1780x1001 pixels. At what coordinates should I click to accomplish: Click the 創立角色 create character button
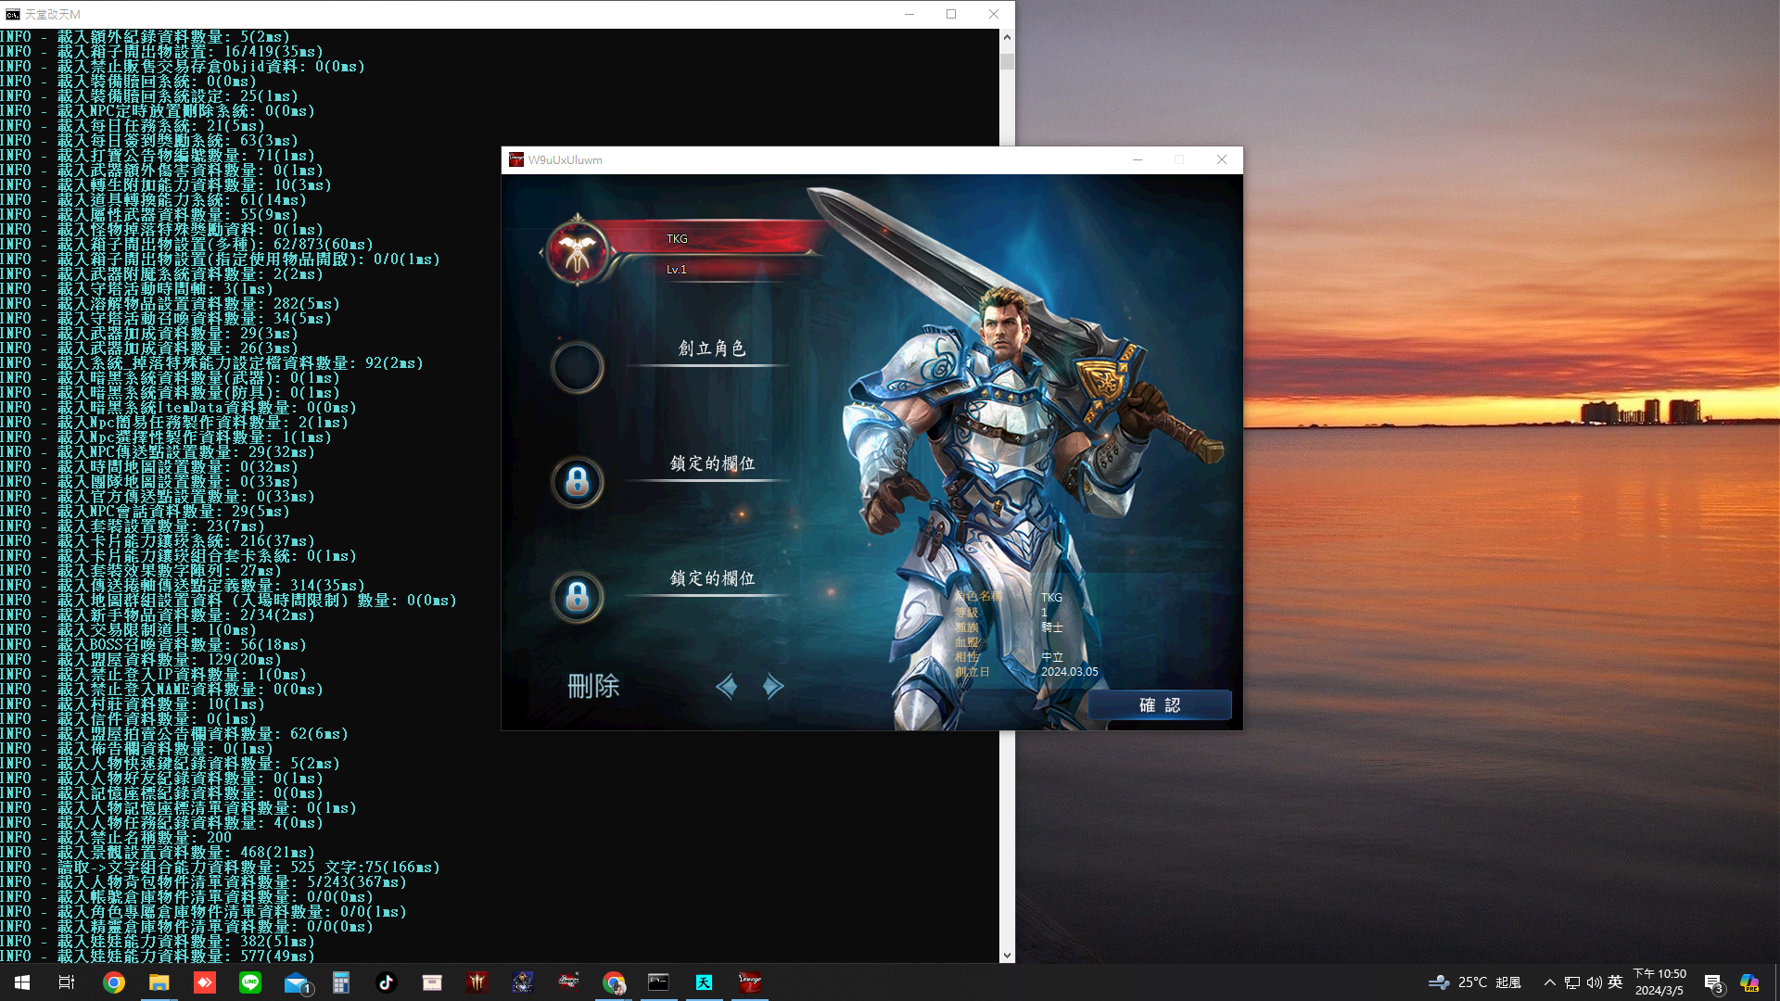(711, 348)
